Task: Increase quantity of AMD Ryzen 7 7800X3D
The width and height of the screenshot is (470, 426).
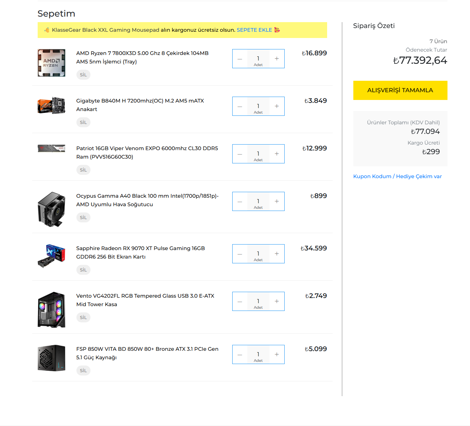Action: point(277,59)
